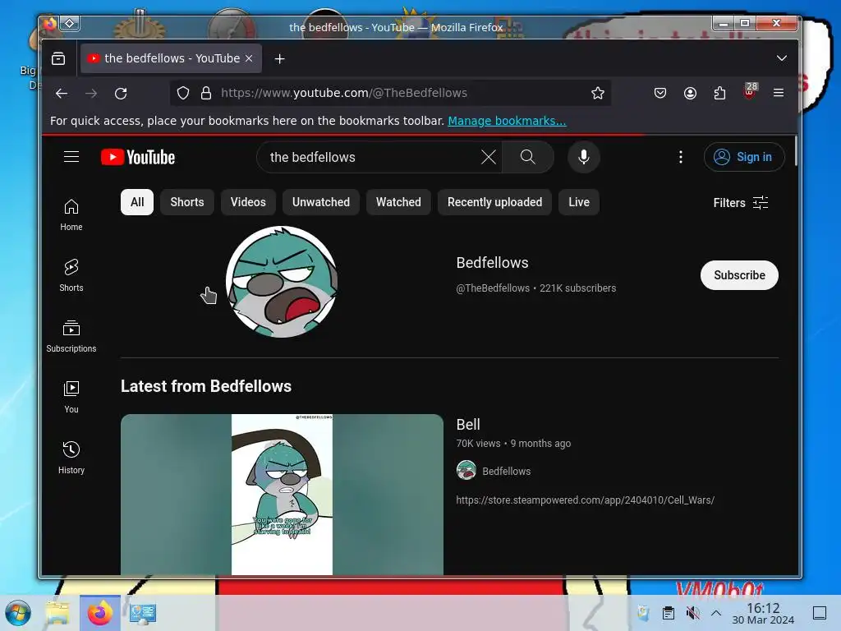Open file manager from the taskbar

coord(58,613)
